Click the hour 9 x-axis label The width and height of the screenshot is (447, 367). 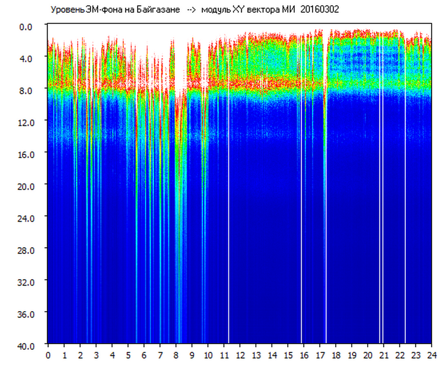pos(192,355)
